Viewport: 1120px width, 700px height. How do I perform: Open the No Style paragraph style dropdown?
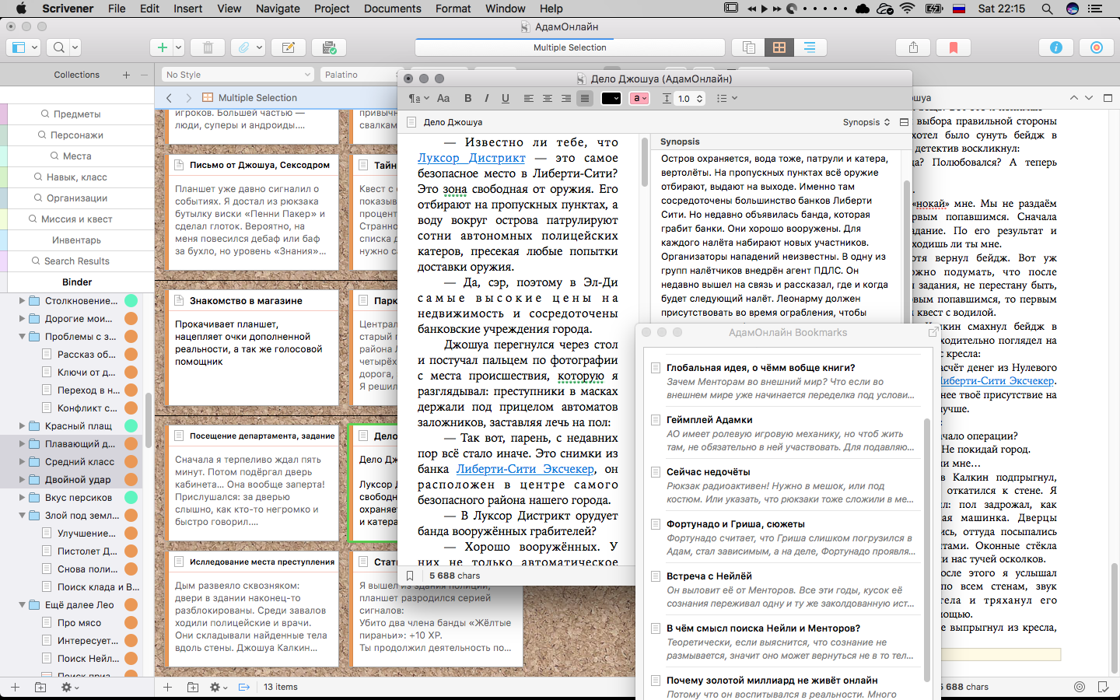click(x=237, y=75)
